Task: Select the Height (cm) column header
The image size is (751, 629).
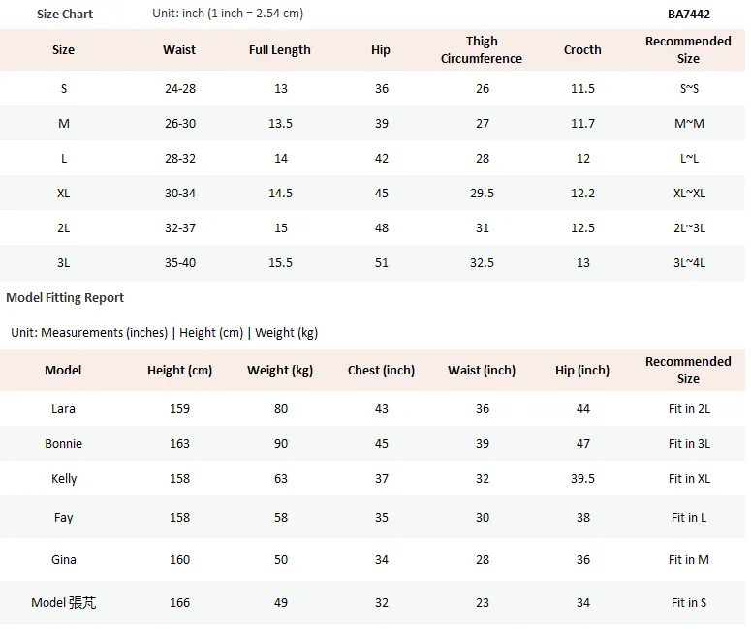Action: click(x=179, y=371)
